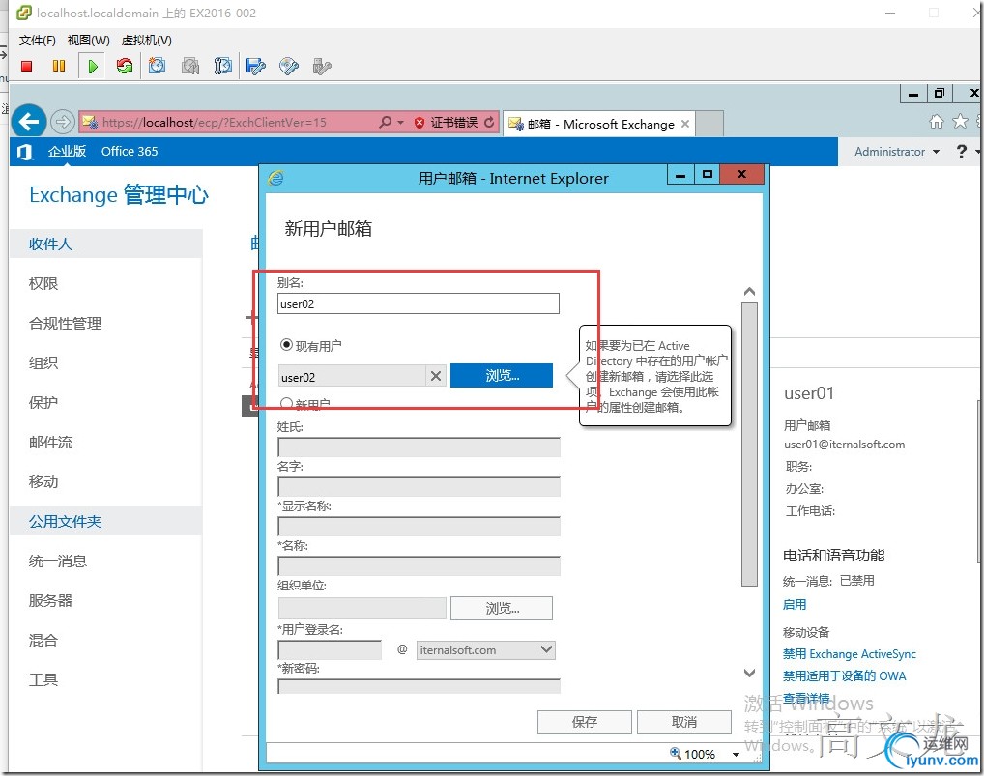The height and width of the screenshot is (776, 984).
Task: Click the browser URL address field
Action: click(226, 123)
